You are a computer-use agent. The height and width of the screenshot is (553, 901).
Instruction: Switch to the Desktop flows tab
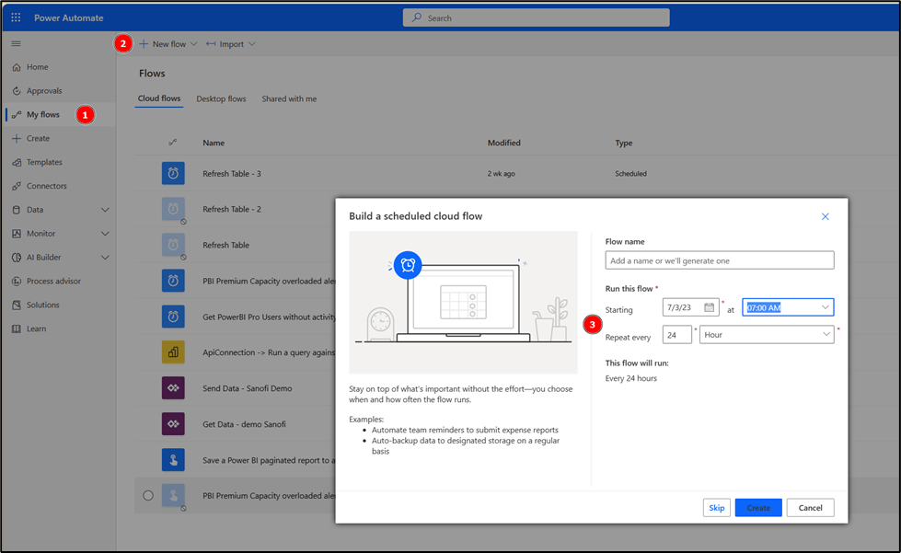point(221,98)
